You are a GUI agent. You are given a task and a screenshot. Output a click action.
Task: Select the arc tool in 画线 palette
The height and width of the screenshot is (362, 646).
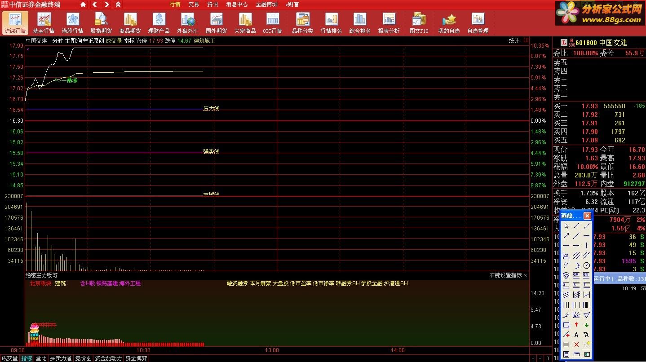[x=576, y=265]
